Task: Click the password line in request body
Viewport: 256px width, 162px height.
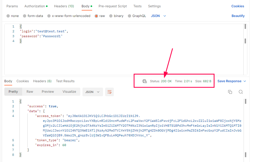Action: [41, 36]
